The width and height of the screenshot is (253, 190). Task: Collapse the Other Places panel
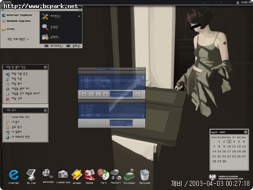pos(45,110)
